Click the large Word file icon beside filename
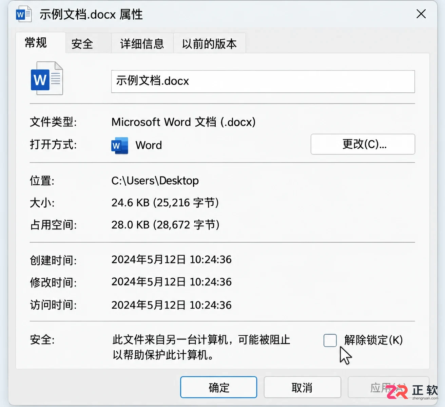This screenshot has width=445, height=407. click(x=47, y=78)
